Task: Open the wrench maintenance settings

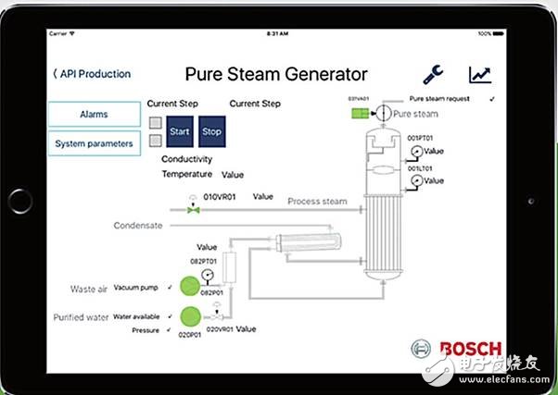Action: [433, 75]
